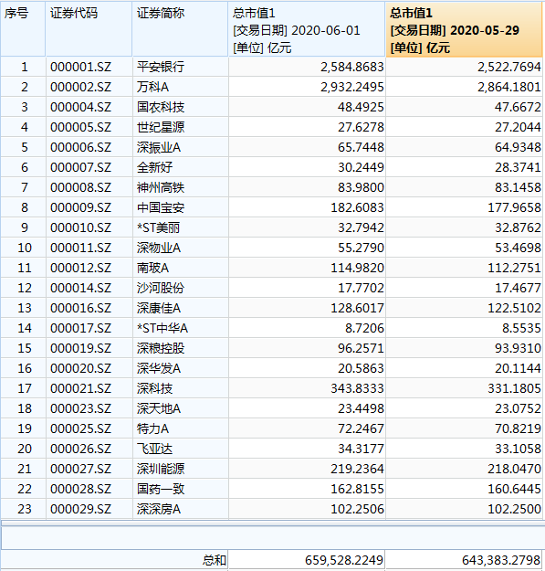Click the 证券简称 column header
The height and width of the screenshot is (571, 545).
(x=181, y=28)
